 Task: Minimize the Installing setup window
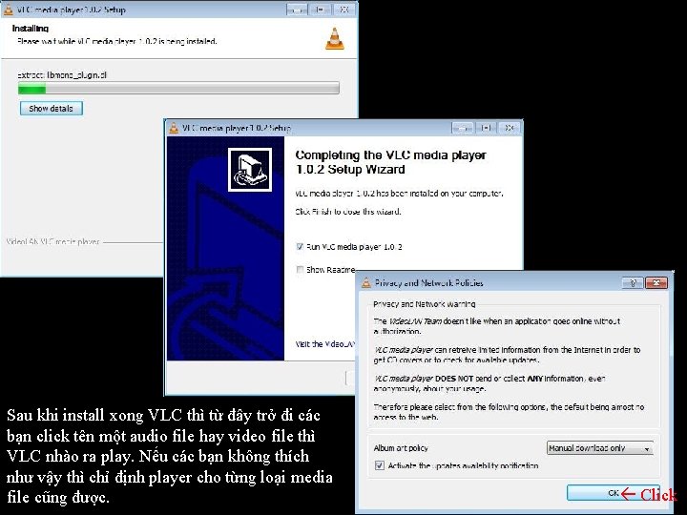(297, 10)
